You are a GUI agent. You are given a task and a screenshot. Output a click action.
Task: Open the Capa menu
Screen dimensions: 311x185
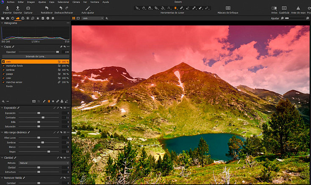[x=52, y=2]
